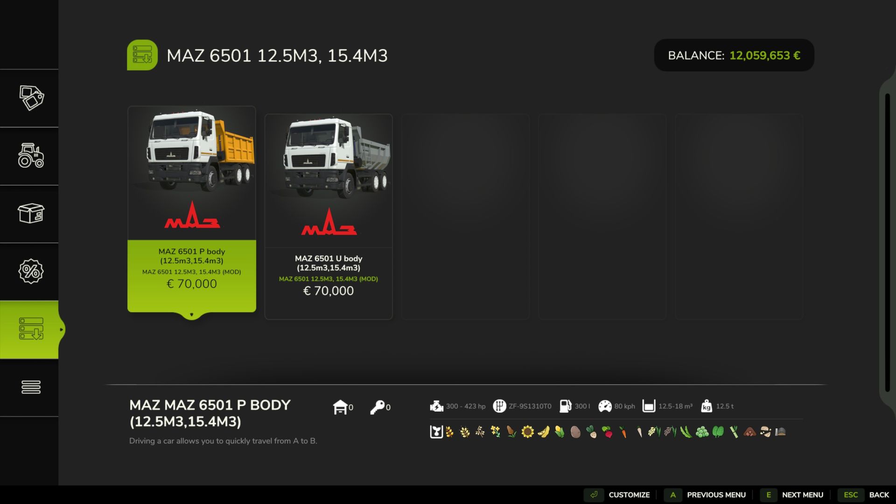Click the engine power icon
Viewport: 896px width, 504px height.
436,406
